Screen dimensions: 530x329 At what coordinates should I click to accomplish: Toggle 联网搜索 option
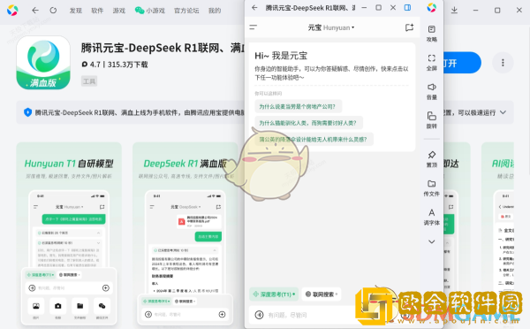(x=322, y=295)
